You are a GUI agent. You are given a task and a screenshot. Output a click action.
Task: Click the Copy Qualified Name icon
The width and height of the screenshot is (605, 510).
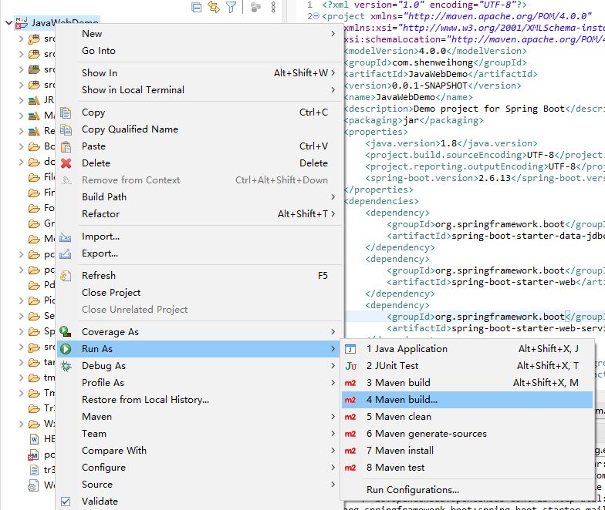66,129
